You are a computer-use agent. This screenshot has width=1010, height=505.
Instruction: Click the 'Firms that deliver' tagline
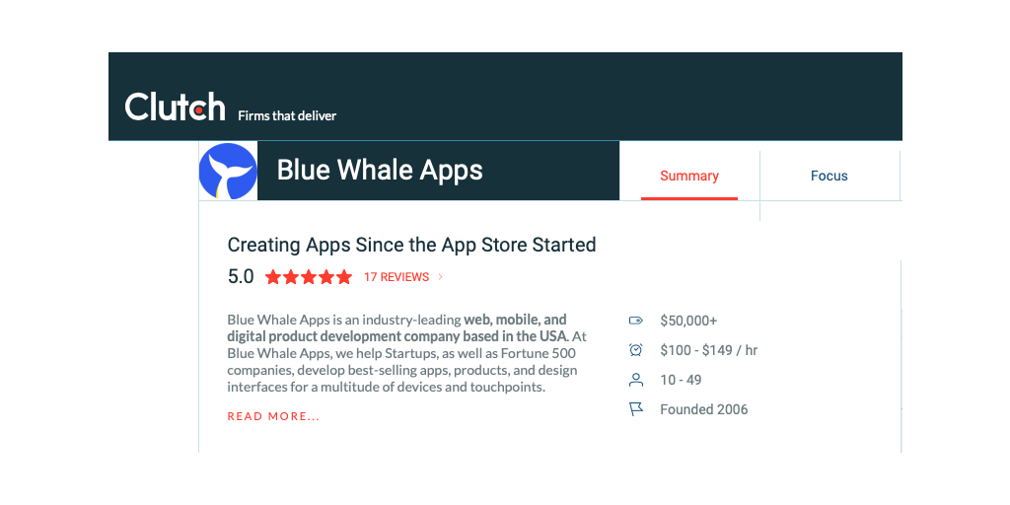(x=287, y=116)
